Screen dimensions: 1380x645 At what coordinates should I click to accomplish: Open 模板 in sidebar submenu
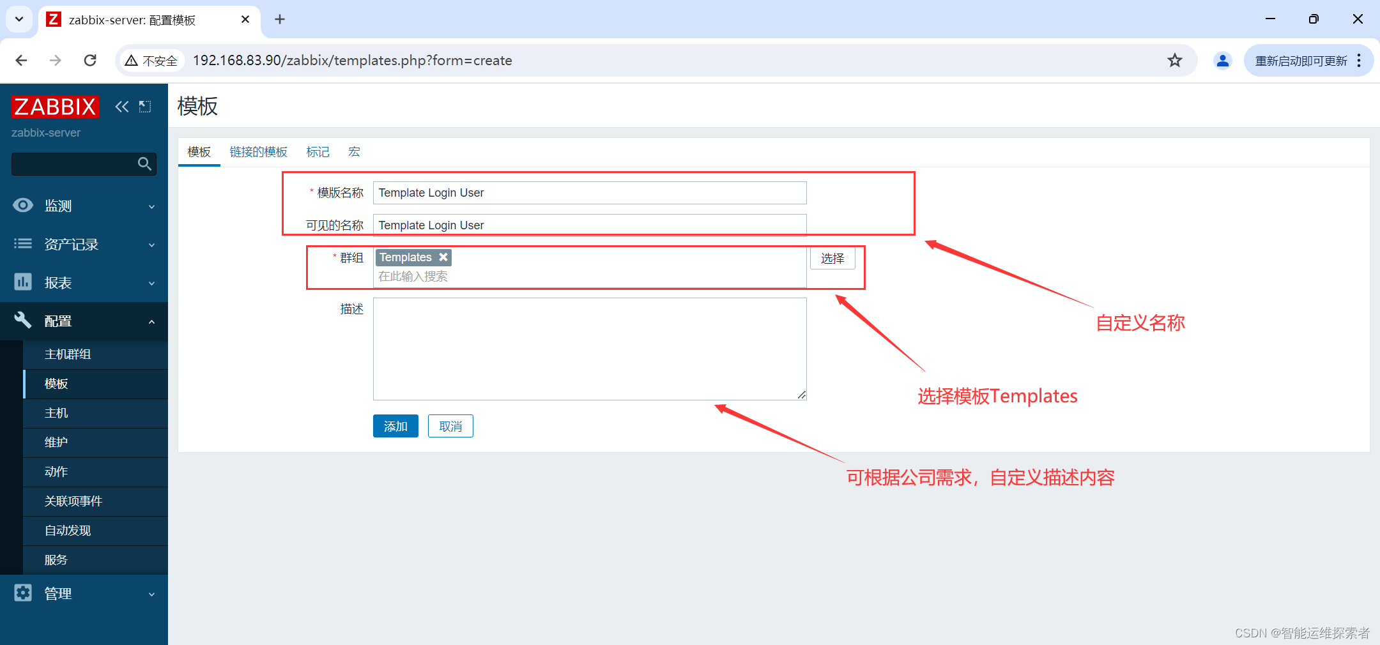(x=95, y=384)
